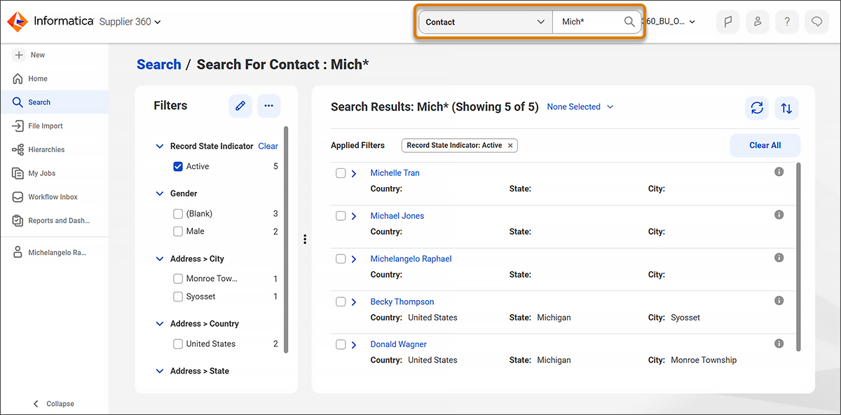Click the My Jobs icon in the sidebar
The image size is (841, 415).
pyautogui.click(x=18, y=173)
